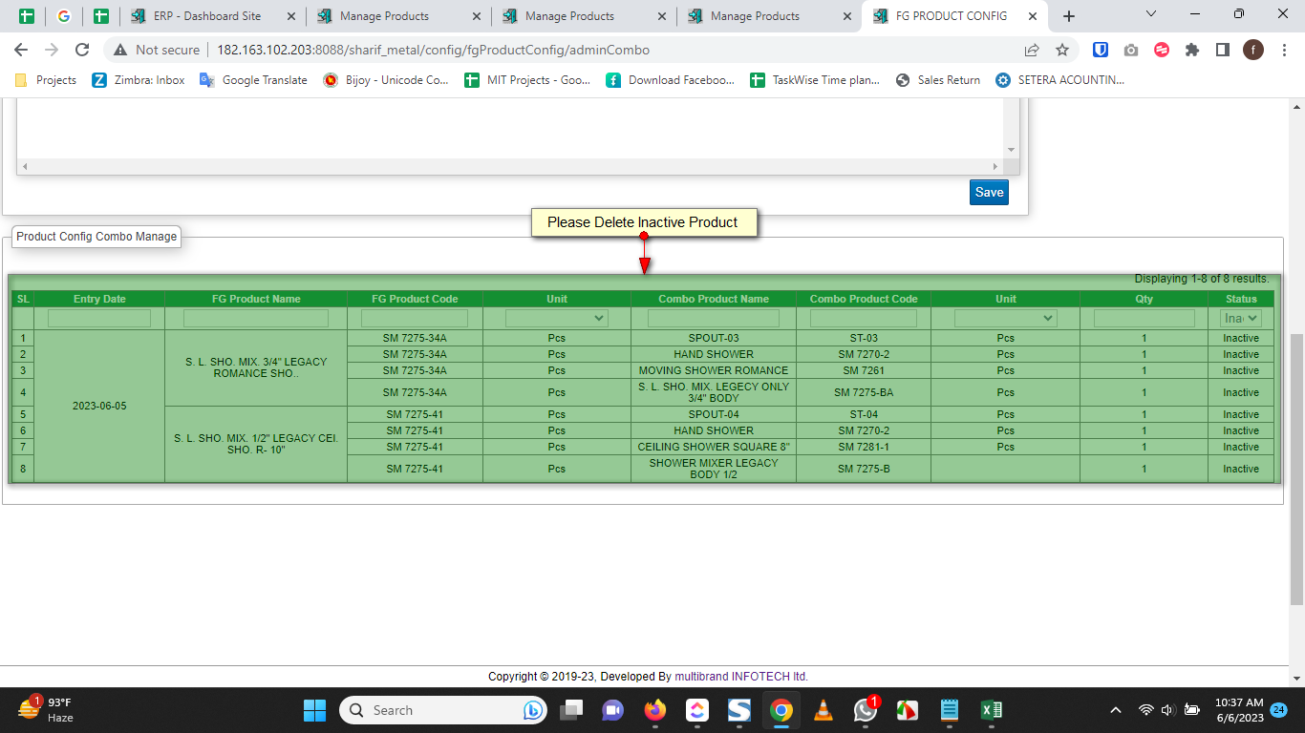Open a new browser tab with plus
Viewport: 1305px width, 733px height.
[x=1069, y=16]
